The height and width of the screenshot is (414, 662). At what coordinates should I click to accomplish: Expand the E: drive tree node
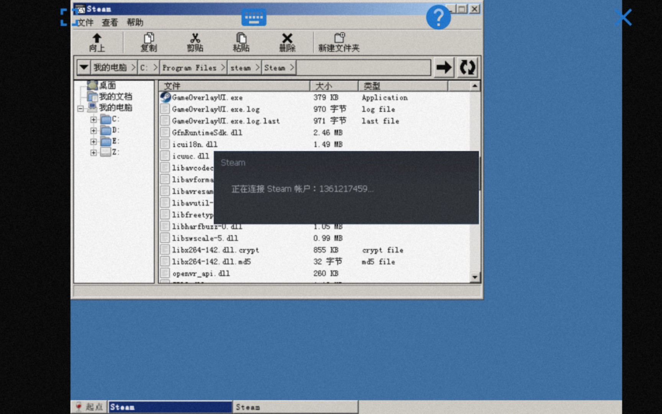[x=93, y=141]
